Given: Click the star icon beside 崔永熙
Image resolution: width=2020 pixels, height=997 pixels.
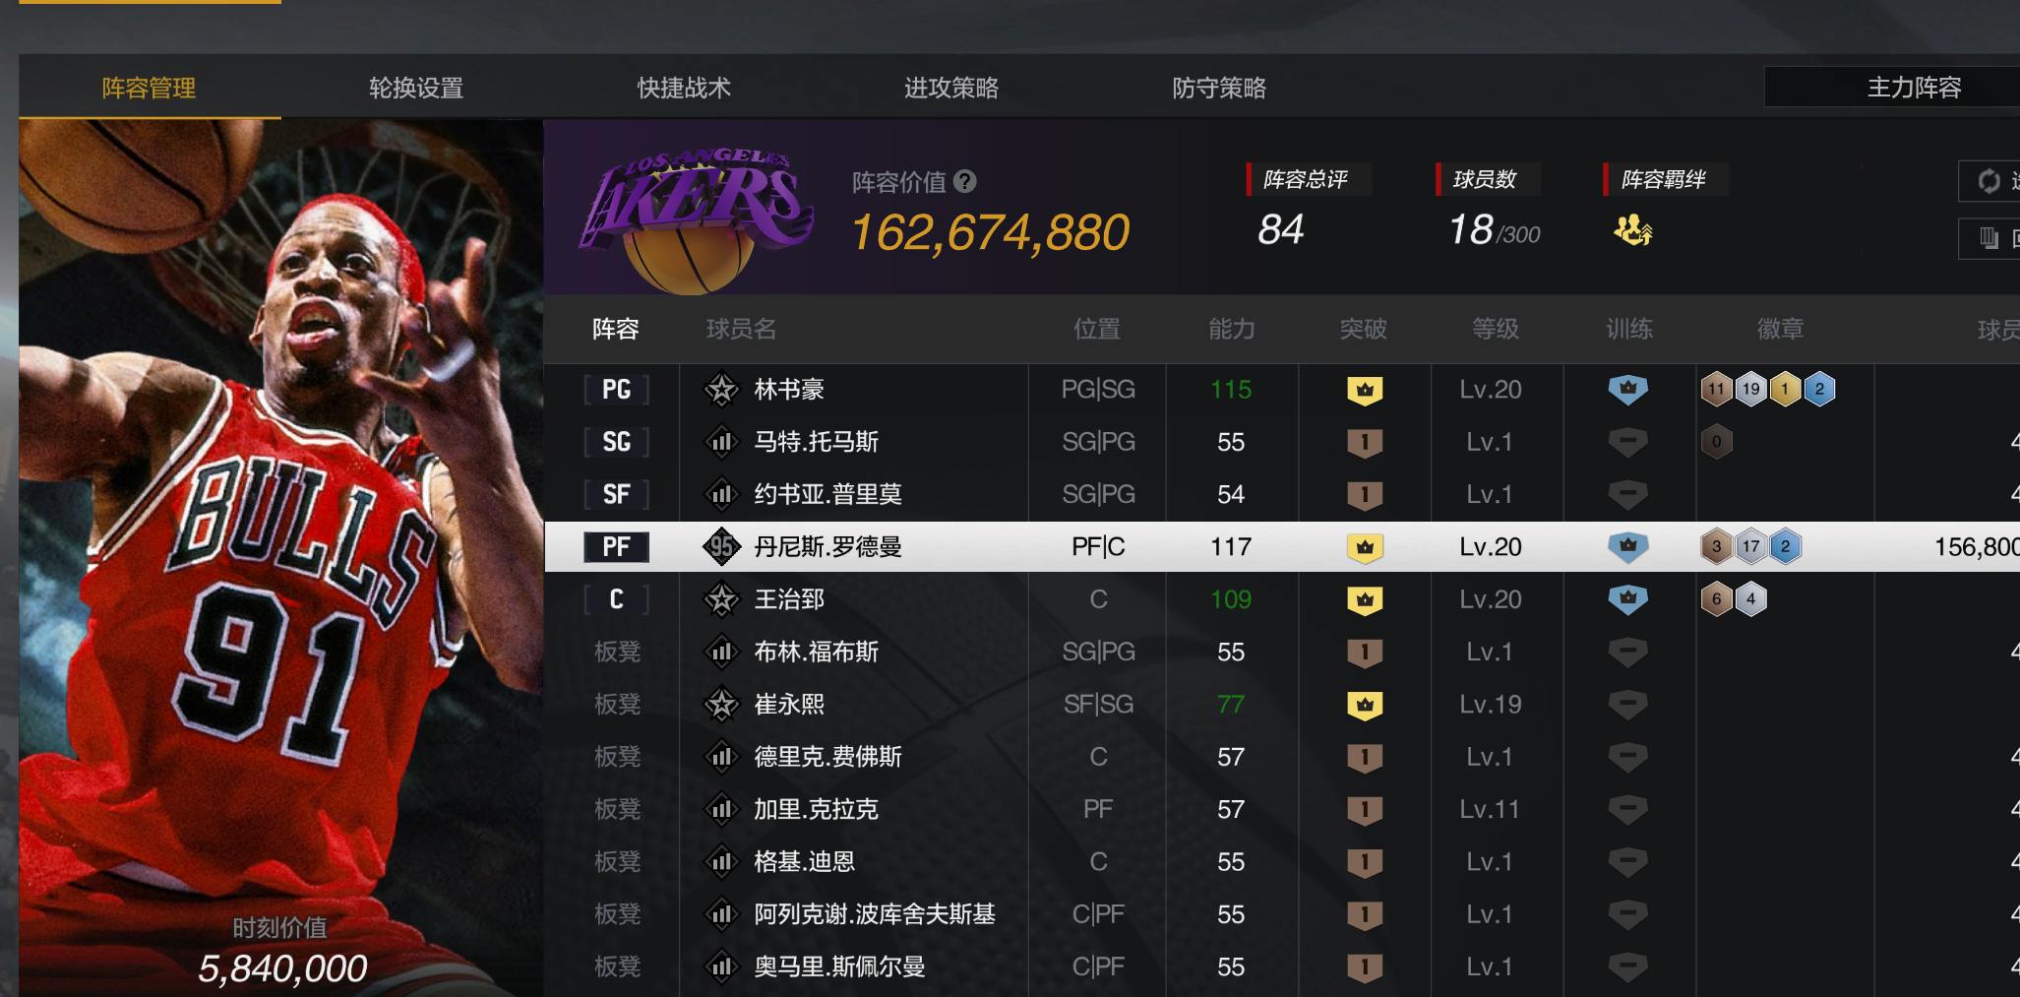Looking at the screenshot, I should coord(722,705).
